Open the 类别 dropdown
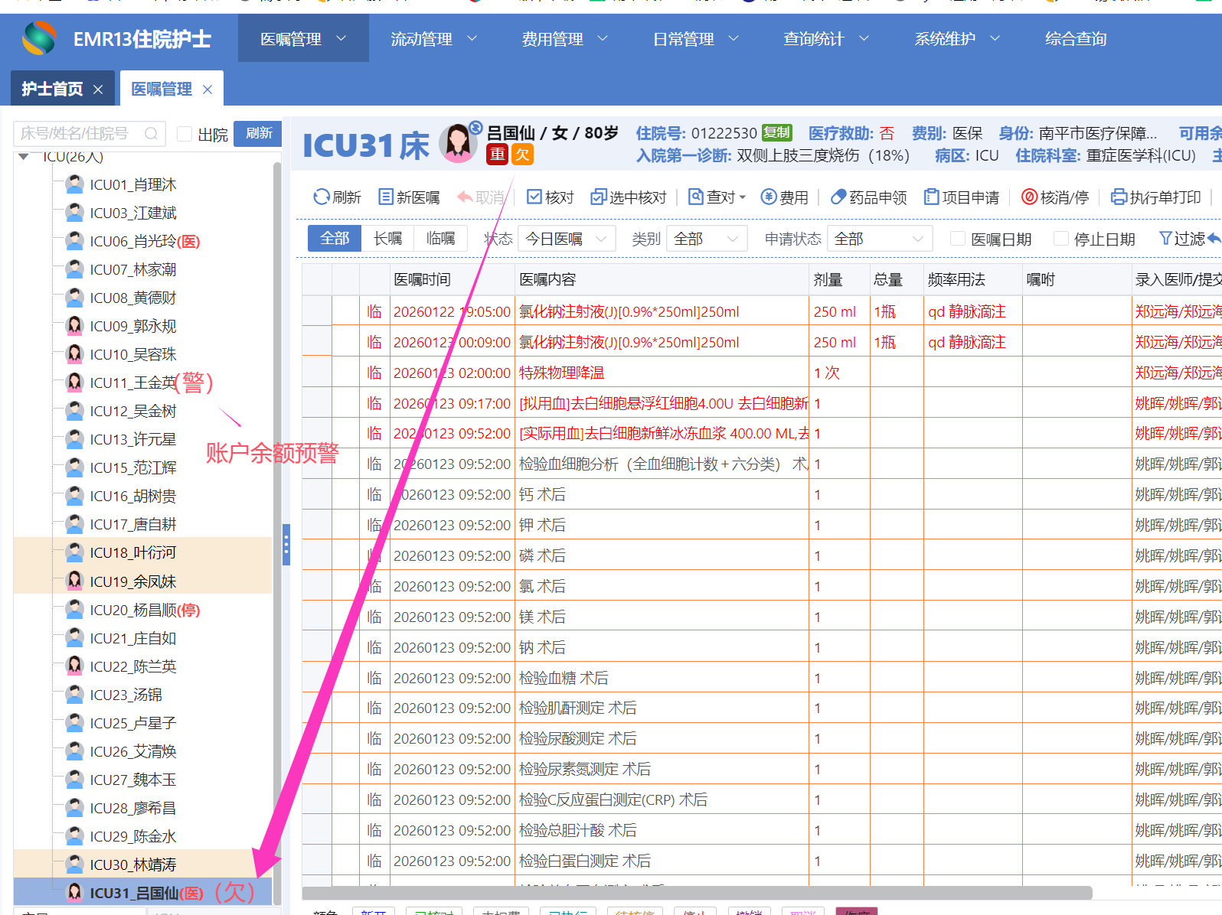 tap(707, 239)
